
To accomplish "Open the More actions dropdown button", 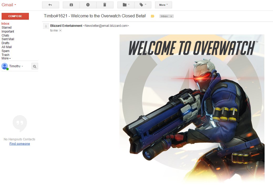I will [x=163, y=5].
